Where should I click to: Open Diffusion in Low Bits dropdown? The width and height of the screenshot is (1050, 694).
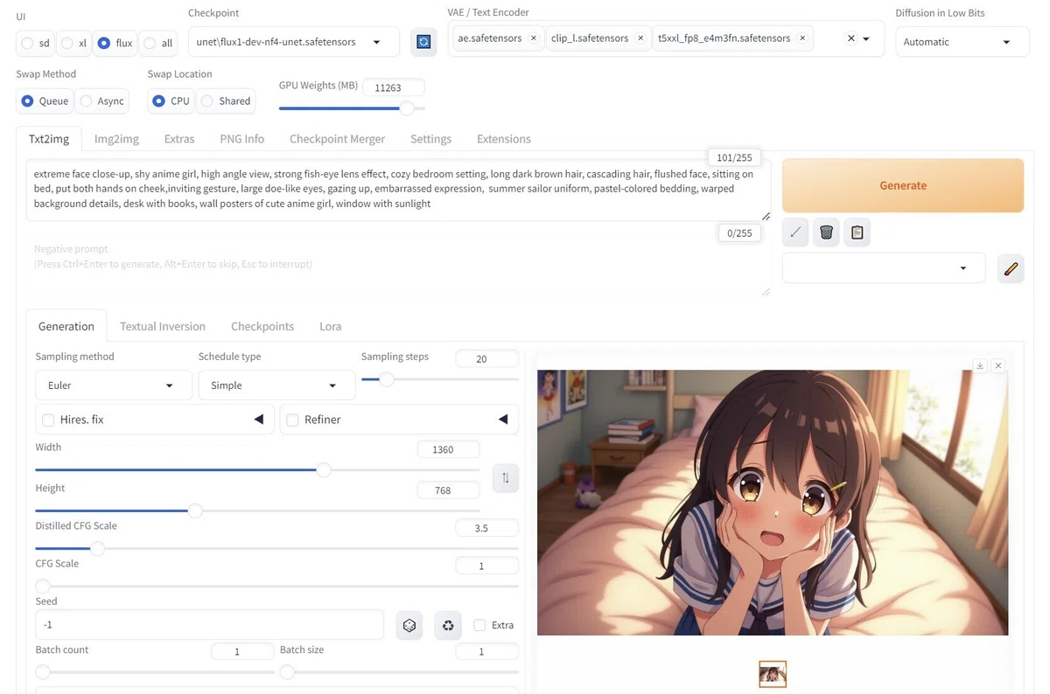[x=964, y=42]
